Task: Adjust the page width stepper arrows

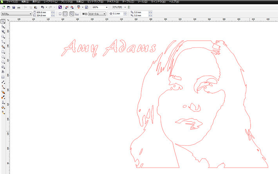Action: [53, 13]
